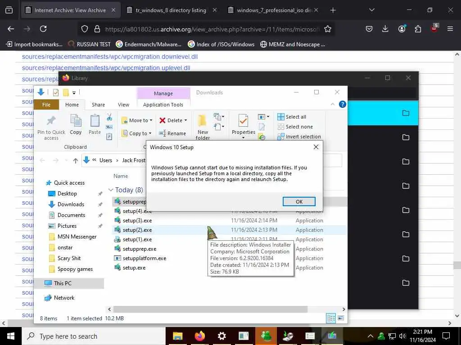This screenshot has height=345, width=461.
Task: Click the Up directory arrow
Action: 76,160
